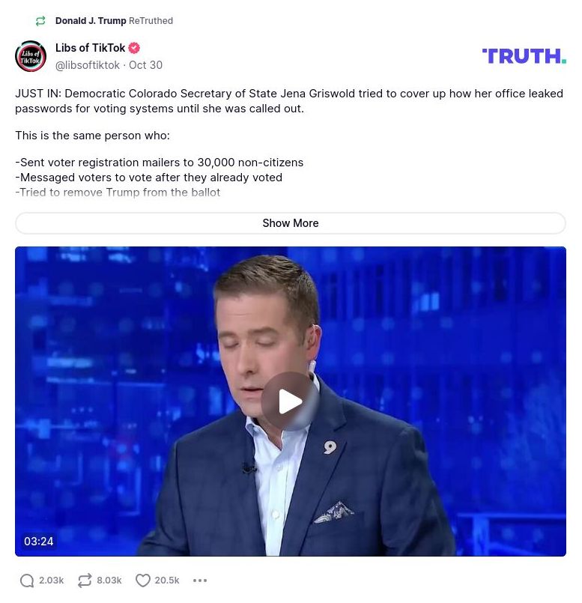Open the @libsoftiktok handle
The height and width of the screenshot is (603, 582).
pos(88,65)
